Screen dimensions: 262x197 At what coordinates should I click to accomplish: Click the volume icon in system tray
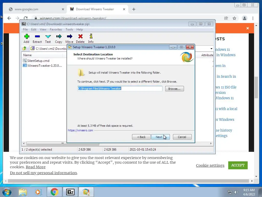[236, 192]
